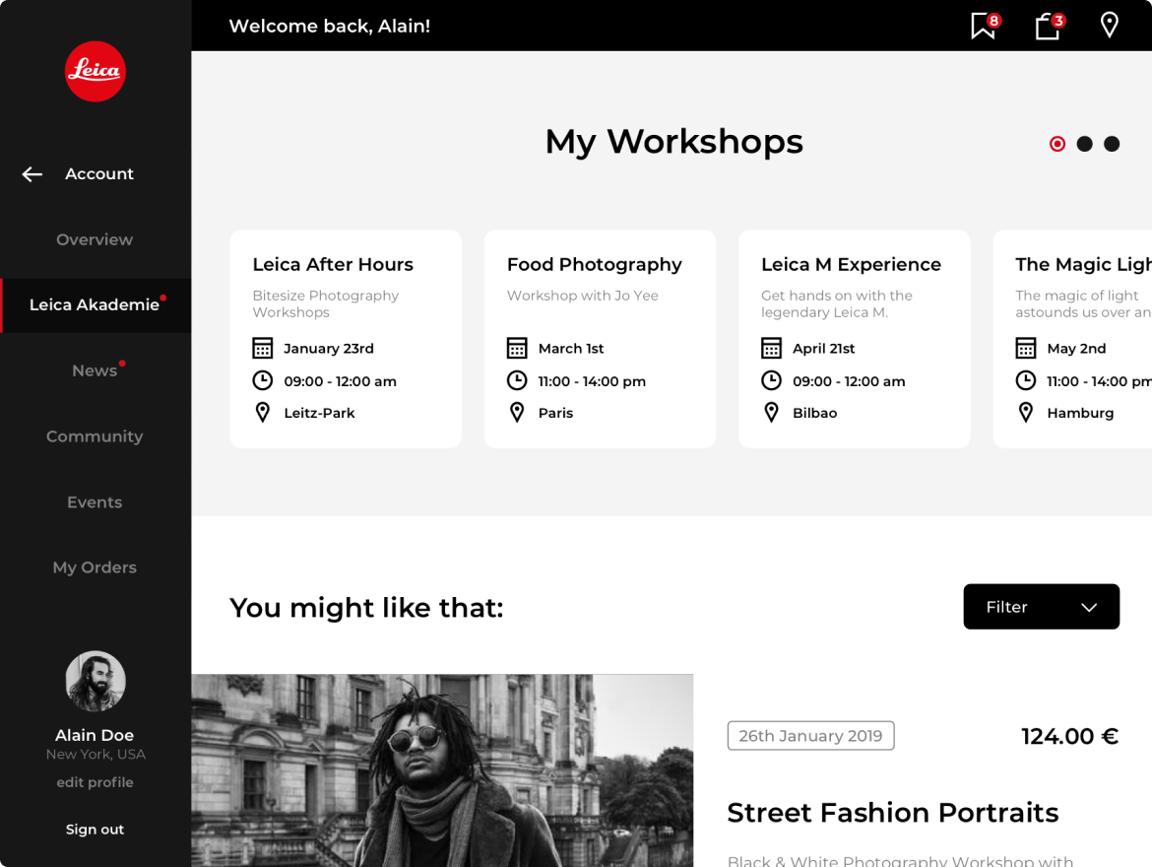The width and height of the screenshot is (1152, 867).
Task: Click clock icon on The Magic Light card
Action: (x=1026, y=380)
